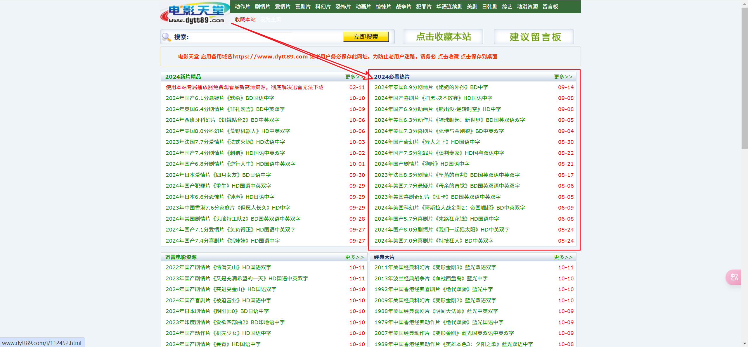The image size is (748, 347).
Task: Go to 动漫资源 menu item
Action: (x=527, y=7)
